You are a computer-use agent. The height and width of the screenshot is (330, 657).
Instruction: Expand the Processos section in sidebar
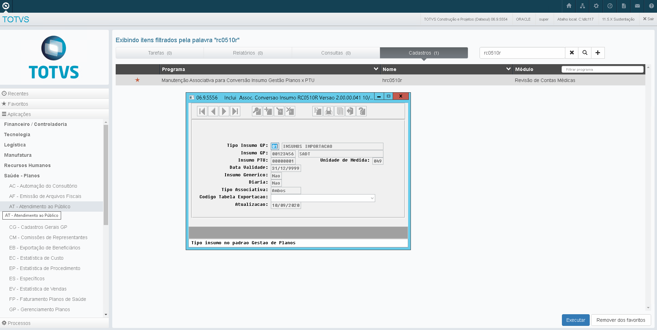pyautogui.click(x=54, y=323)
